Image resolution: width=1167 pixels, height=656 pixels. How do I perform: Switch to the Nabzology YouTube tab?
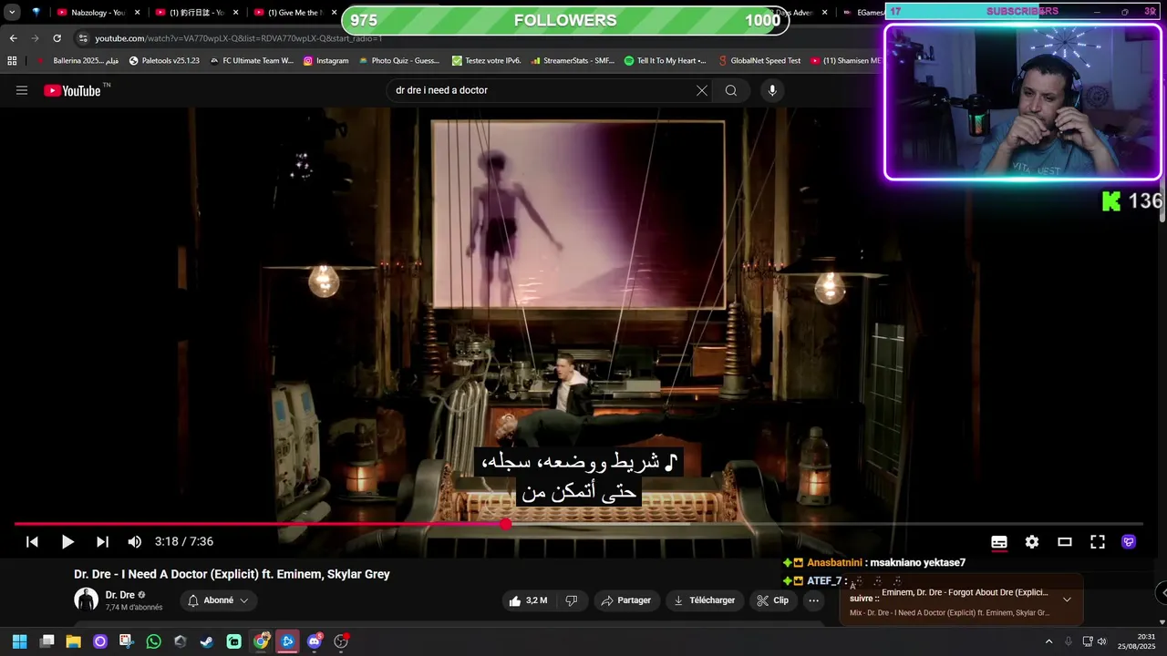click(89, 13)
